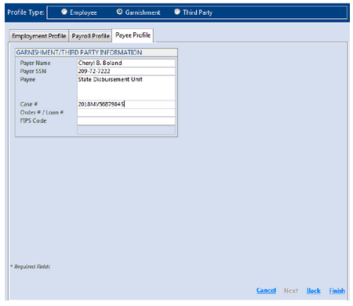Click the Order # / Loan # field
The image size is (353, 306).
126,112
